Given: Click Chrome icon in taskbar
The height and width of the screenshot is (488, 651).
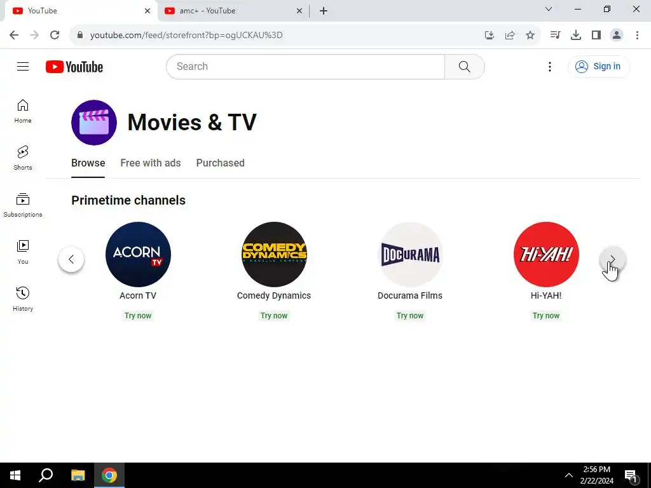Looking at the screenshot, I should pyautogui.click(x=109, y=475).
